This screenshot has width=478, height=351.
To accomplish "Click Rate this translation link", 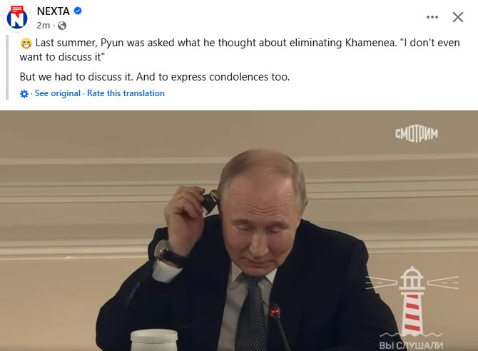I will [126, 93].
